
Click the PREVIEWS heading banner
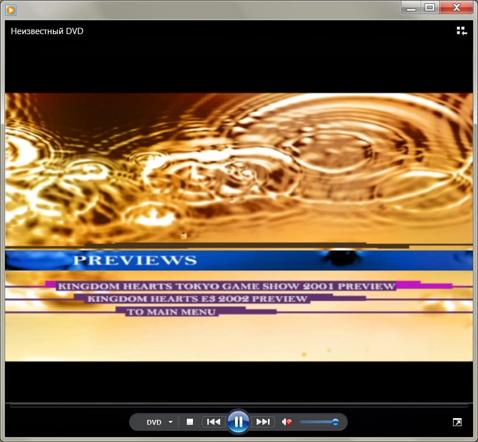pos(239,260)
